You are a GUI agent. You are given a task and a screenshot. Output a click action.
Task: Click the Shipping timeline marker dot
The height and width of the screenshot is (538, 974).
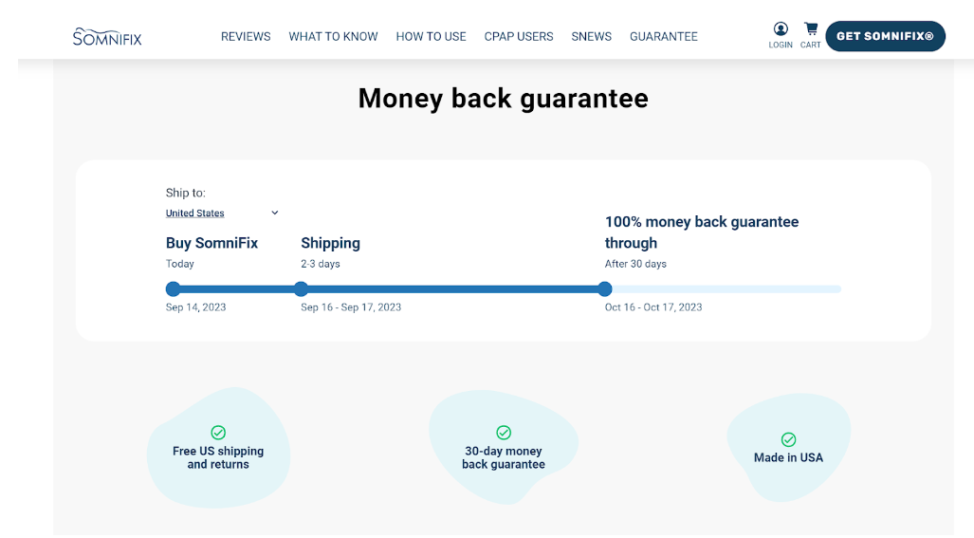coord(301,289)
